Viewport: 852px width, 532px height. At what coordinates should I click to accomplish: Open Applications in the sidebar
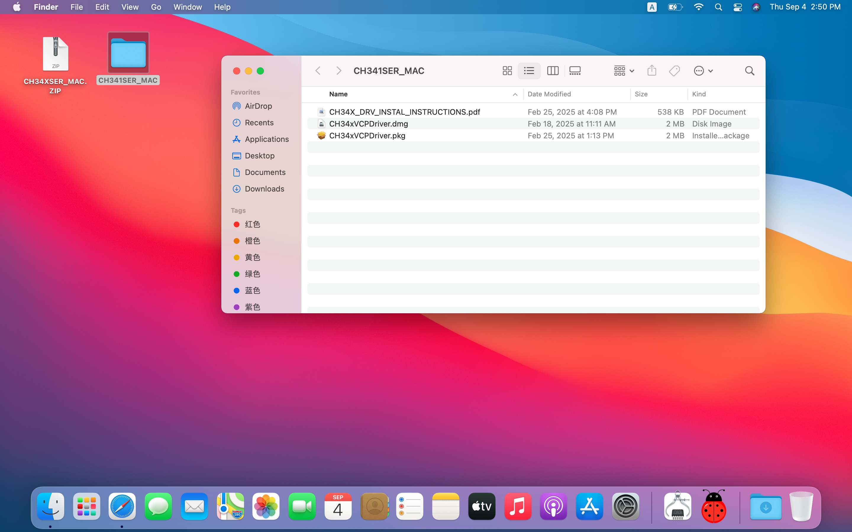[x=261, y=139]
